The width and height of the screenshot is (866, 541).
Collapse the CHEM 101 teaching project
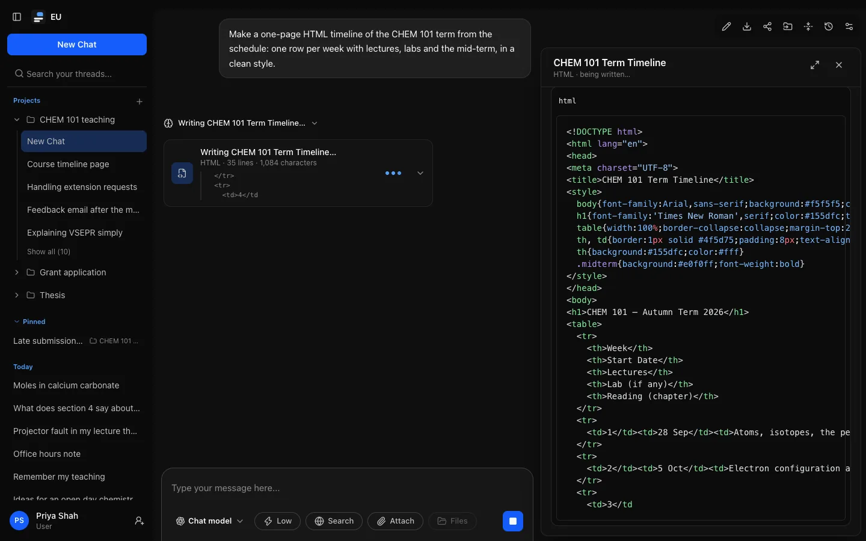click(x=17, y=120)
